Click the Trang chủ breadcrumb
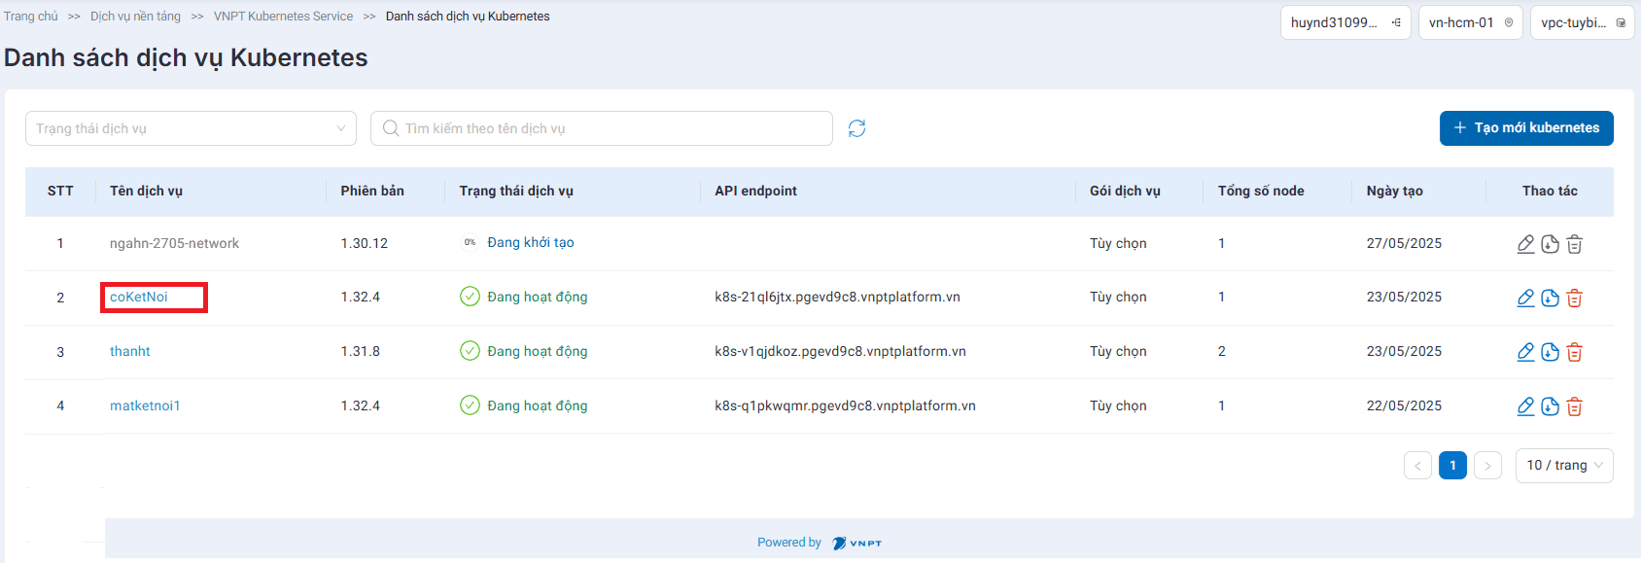1641x563 pixels. point(31,17)
